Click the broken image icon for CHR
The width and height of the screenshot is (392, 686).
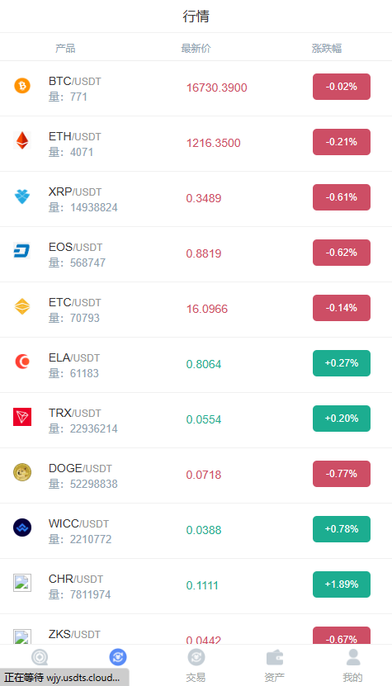[22, 583]
